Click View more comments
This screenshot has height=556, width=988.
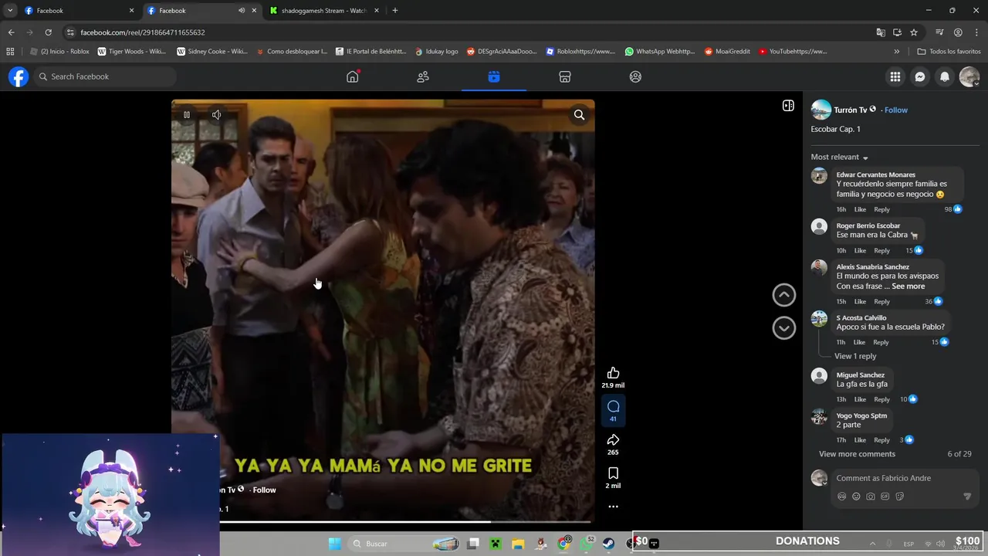click(x=857, y=454)
